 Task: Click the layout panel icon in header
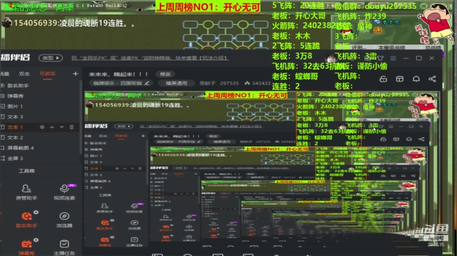[x=400, y=79]
